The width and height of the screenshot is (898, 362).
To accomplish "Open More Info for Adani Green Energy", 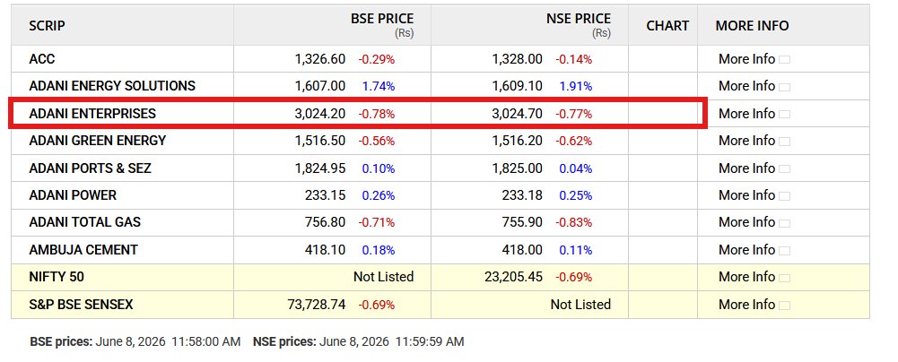I will pos(746,140).
